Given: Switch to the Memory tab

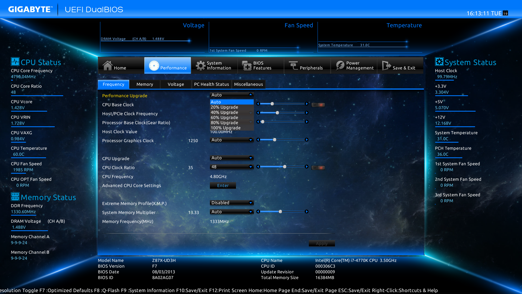Looking at the screenshot, I should click(x=145, y=84).
